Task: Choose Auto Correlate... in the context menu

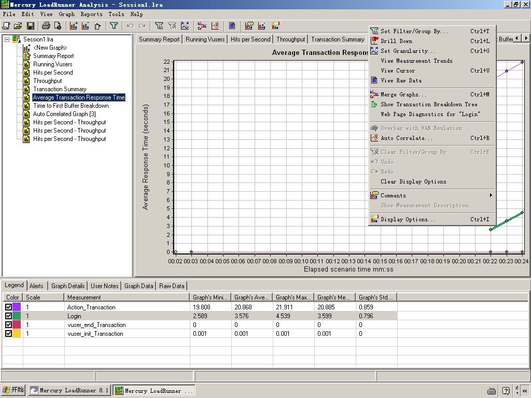Action: click(431, 138)
